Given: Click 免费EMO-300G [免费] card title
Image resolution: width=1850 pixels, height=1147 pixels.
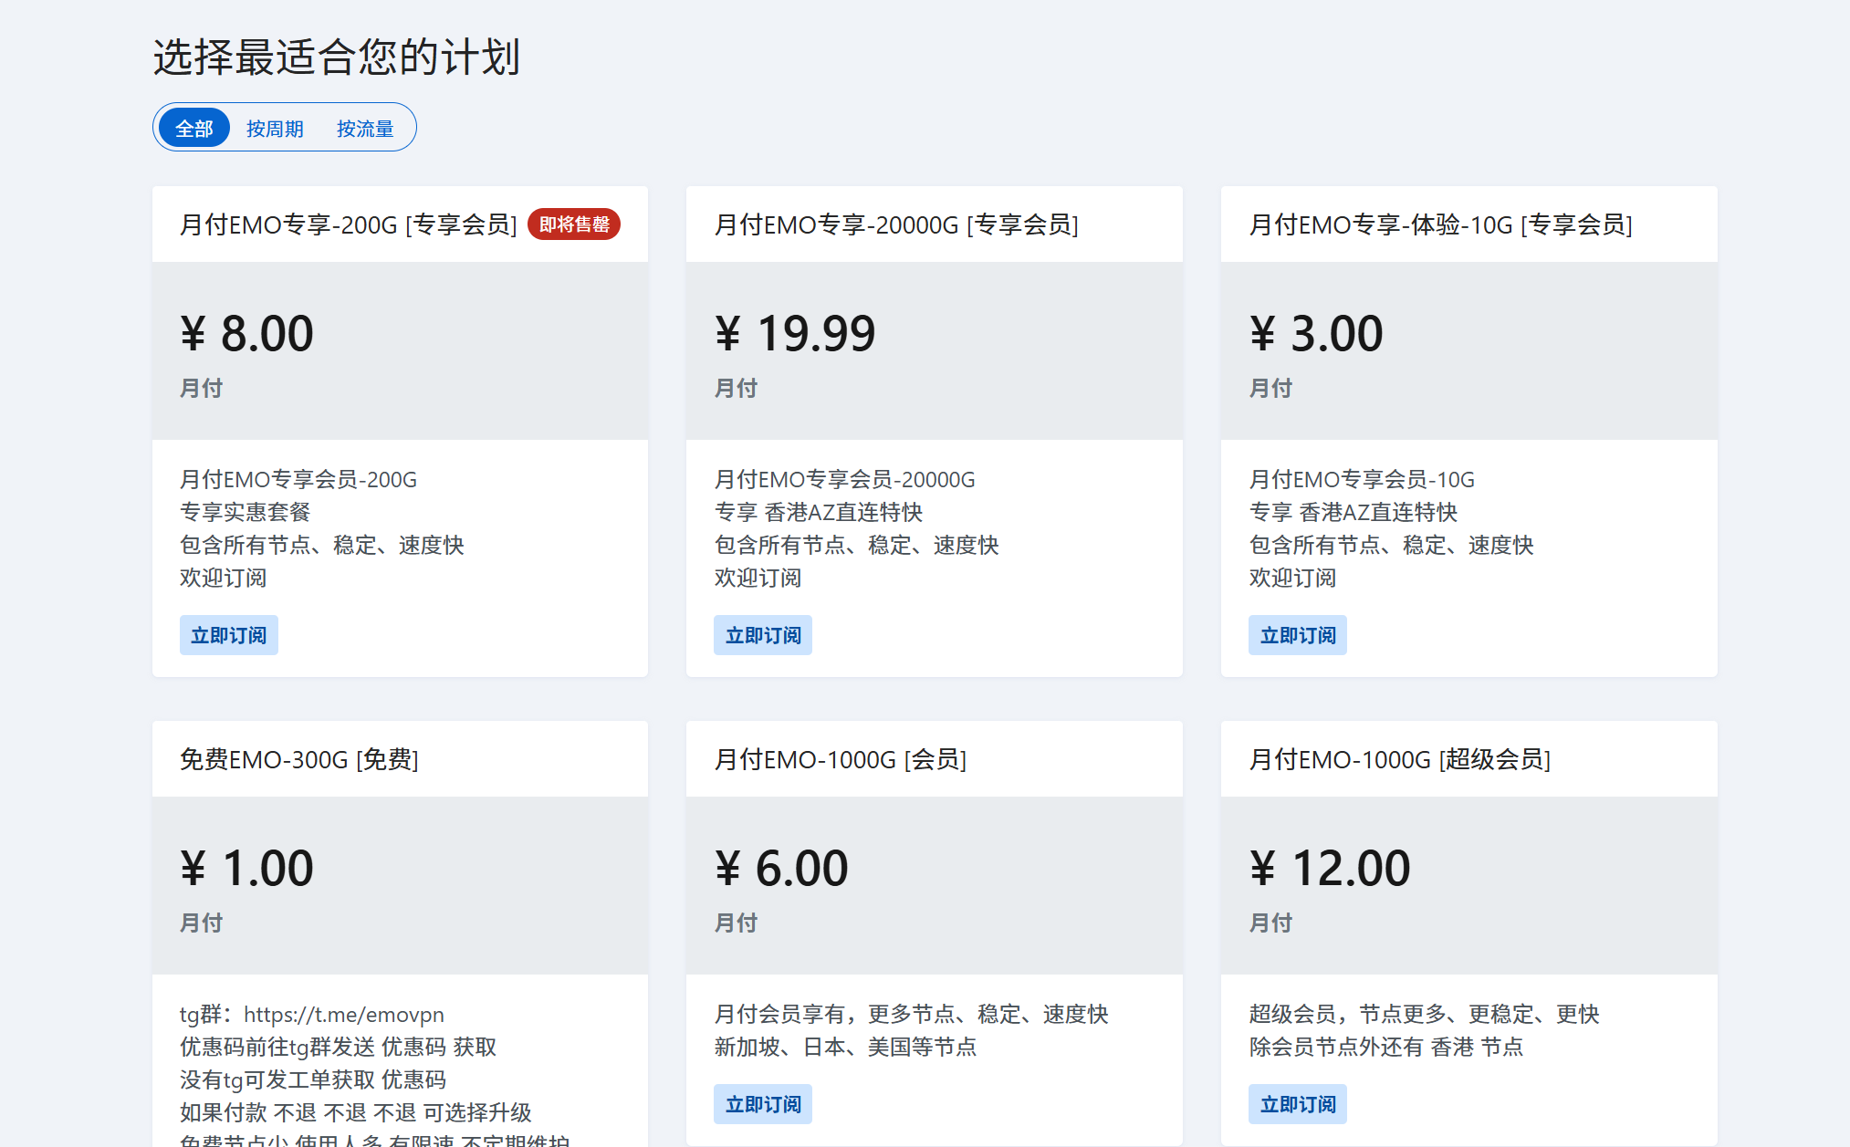Looking at the screenshot, I should [x=298, y=759].
